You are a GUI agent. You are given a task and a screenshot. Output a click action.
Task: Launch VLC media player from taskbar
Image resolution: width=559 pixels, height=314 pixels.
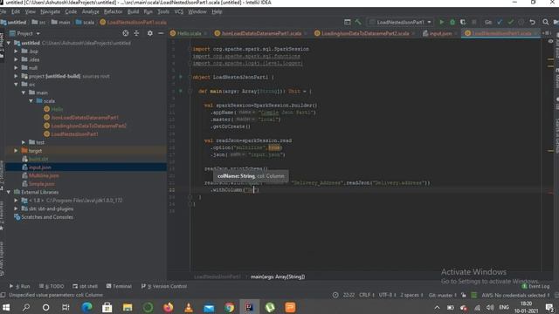189,307
